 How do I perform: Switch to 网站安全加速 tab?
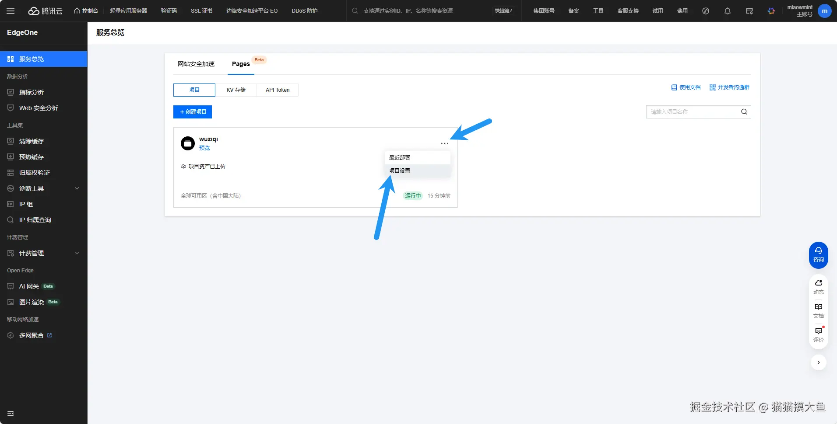point(196,64)
